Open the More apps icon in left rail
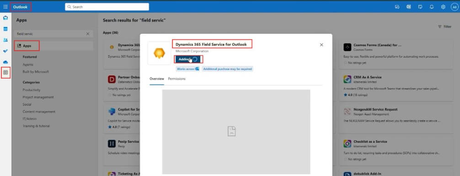Viewport: 460px width, 176px height. (x=5, y=72)
